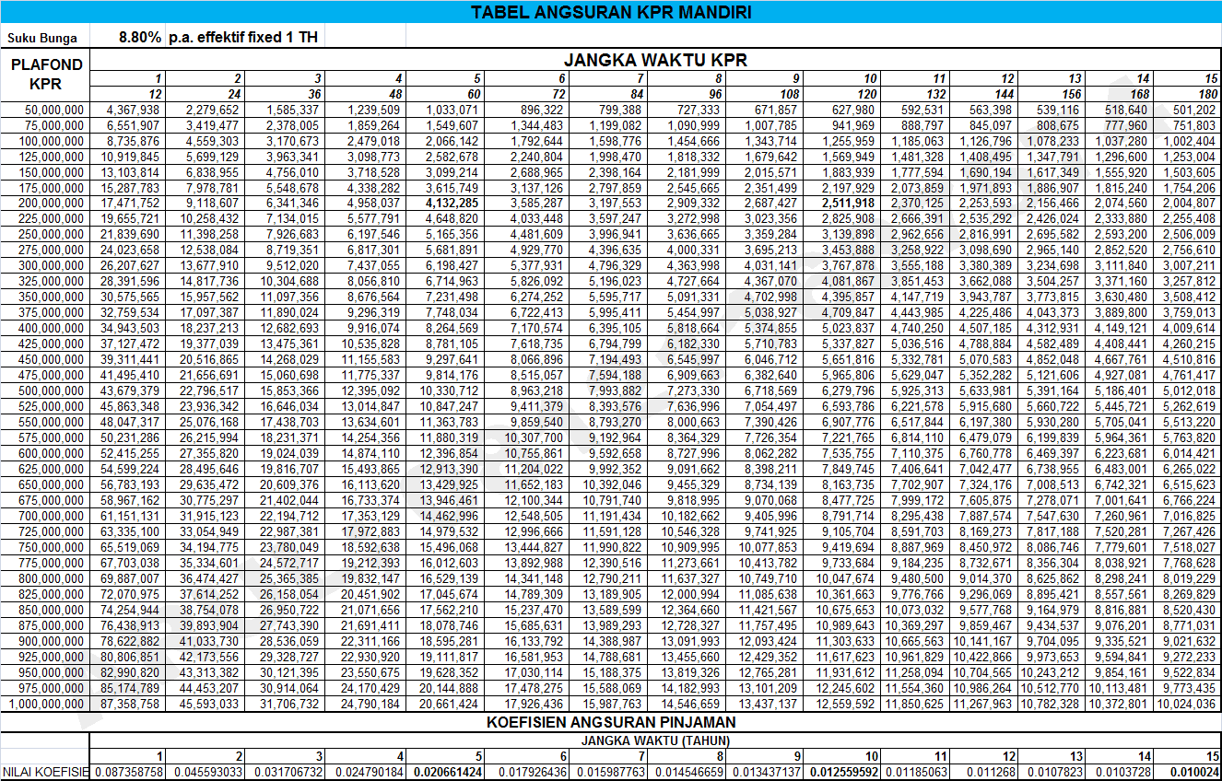Click the 'JANGKA WAKTU (TAHUN)' header
Viewport: 1222px width, 781px height.
pos(655,739)
